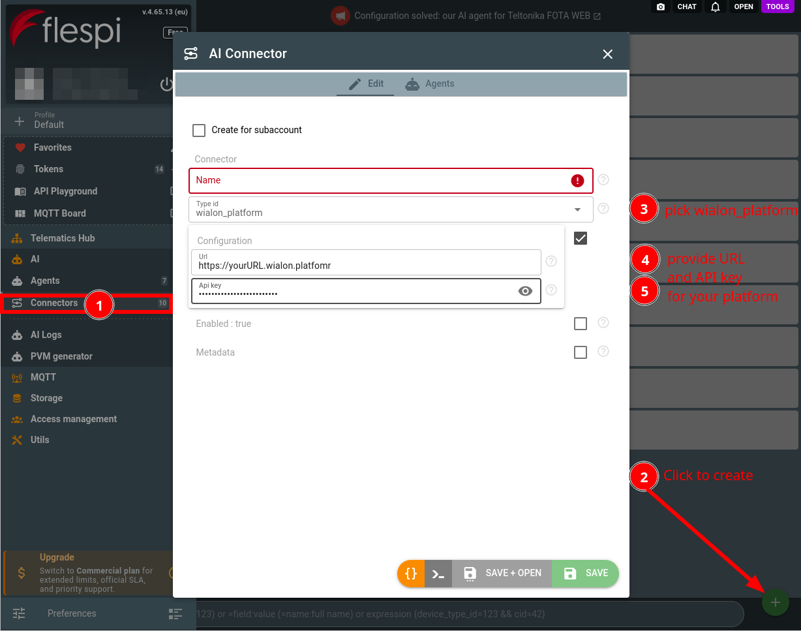The width and height of the screenshot is (801, 631).
Task: Click the green SAVE button
Action: (585, 574)
